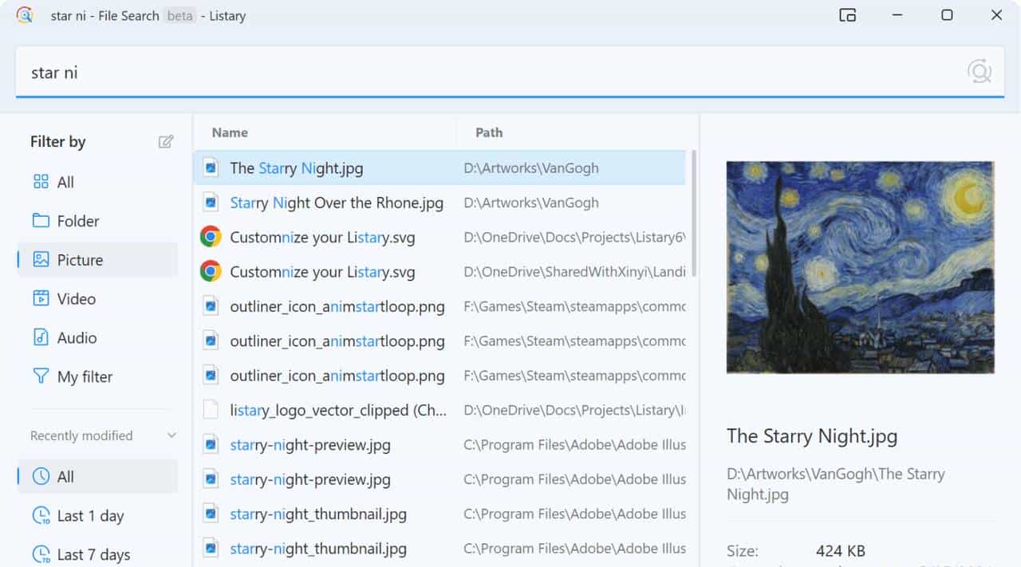The width and height of the screenshot is (1021, 567).
Task: Filter by Last 7 days modified
Action: point(93,554)
